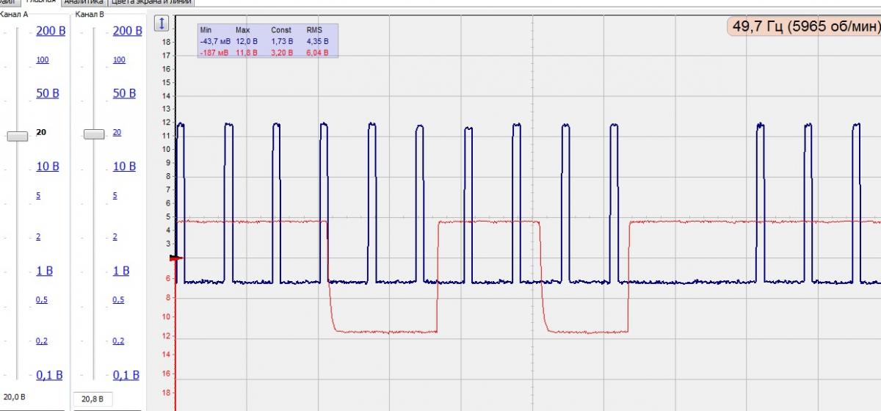Choose 50 В for Channel B

124,93
